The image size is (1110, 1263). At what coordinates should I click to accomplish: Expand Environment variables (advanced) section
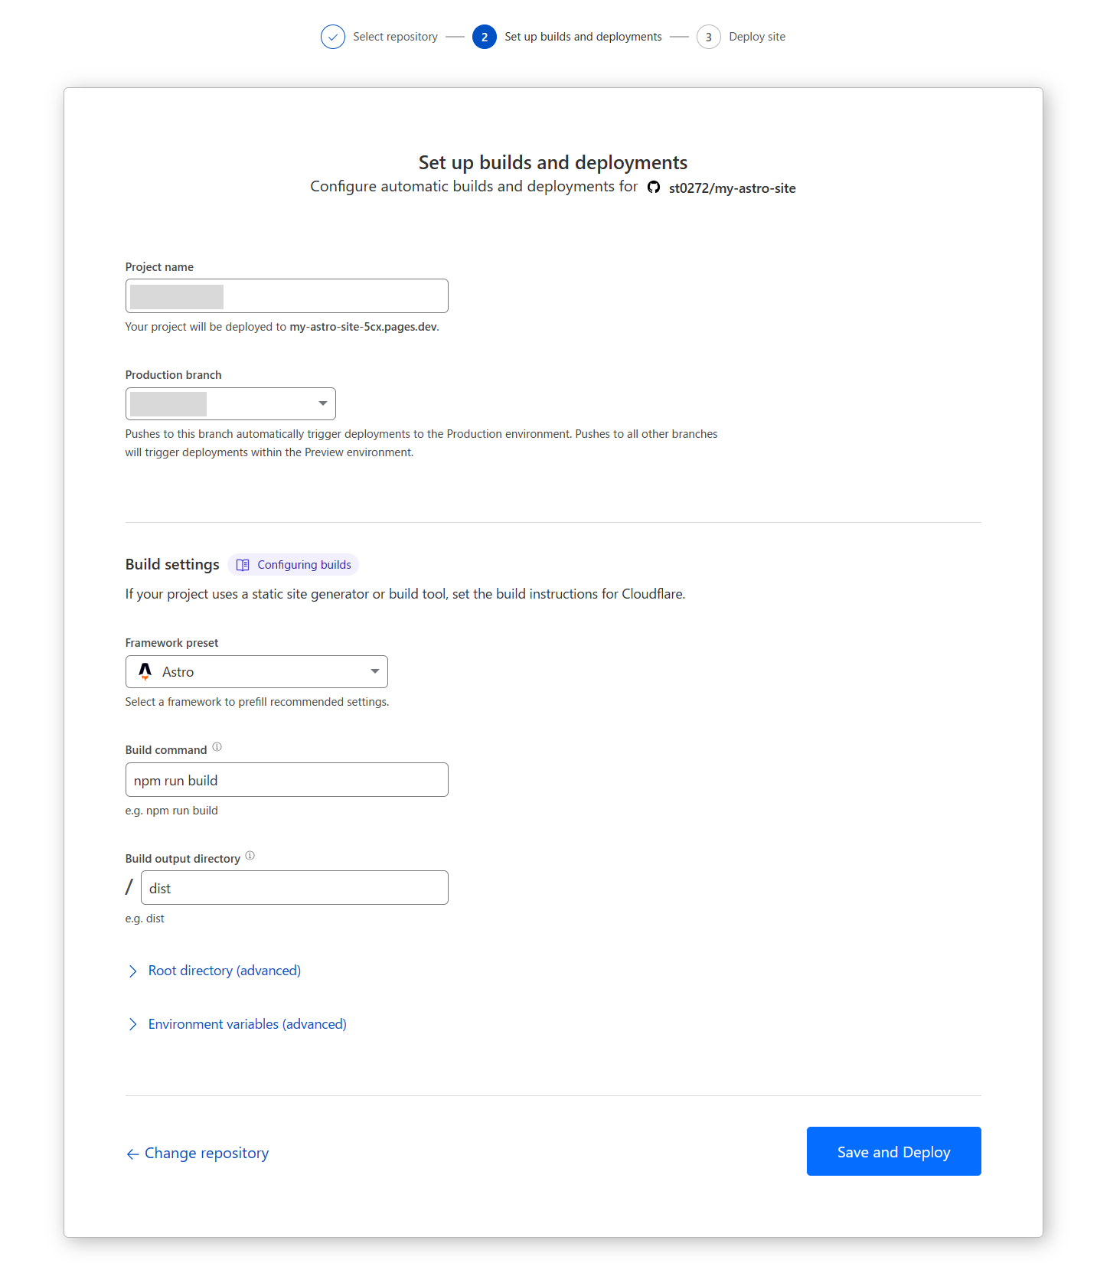pyautogui.click(x=237, y=1024)
